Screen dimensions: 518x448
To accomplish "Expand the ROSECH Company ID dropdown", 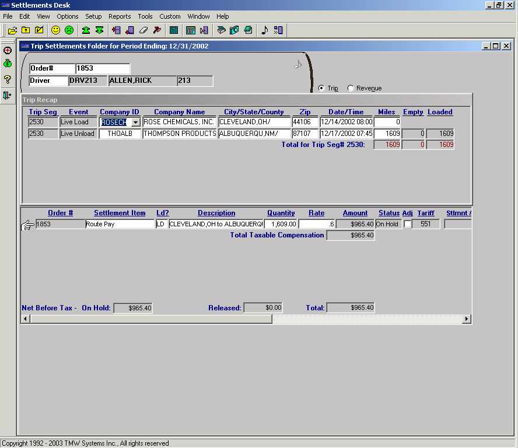I will tap(135, 123).
